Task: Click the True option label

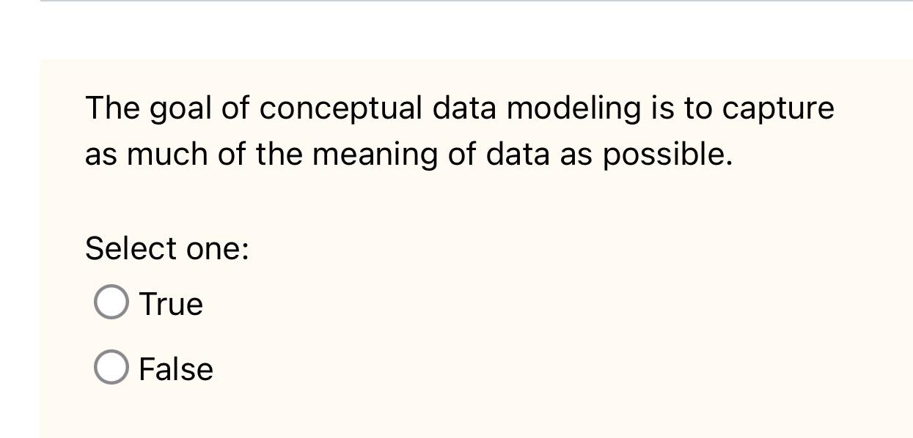Action: click(x=170, y=302)
